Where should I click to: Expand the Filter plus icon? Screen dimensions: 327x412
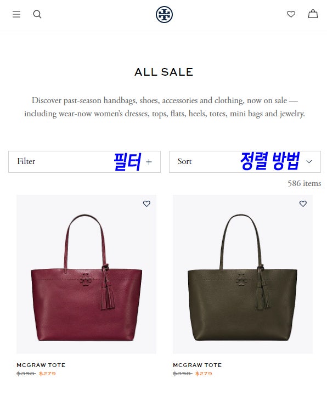[x=149, y=162]
